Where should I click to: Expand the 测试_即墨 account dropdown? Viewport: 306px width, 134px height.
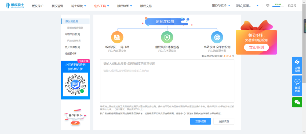click(257, 6)
